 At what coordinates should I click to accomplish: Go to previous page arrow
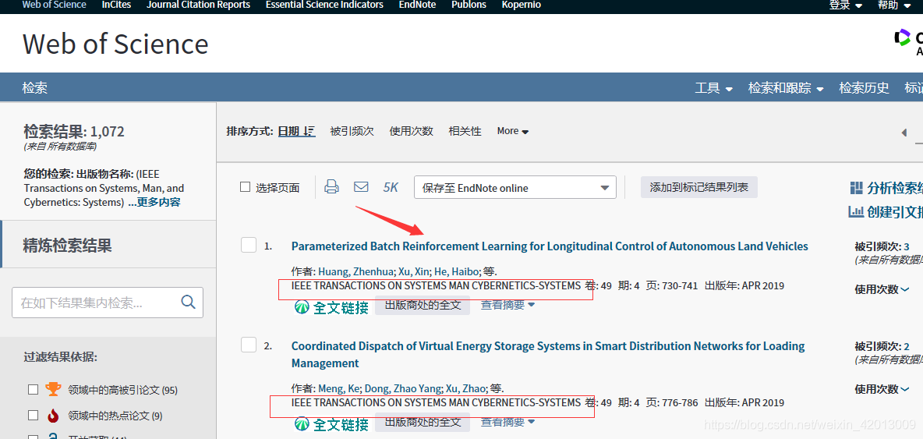click(x=904, y=133)
